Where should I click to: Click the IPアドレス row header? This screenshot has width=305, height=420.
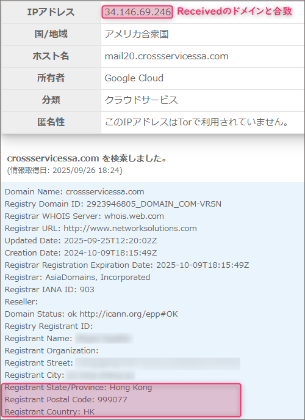point(51,12)
